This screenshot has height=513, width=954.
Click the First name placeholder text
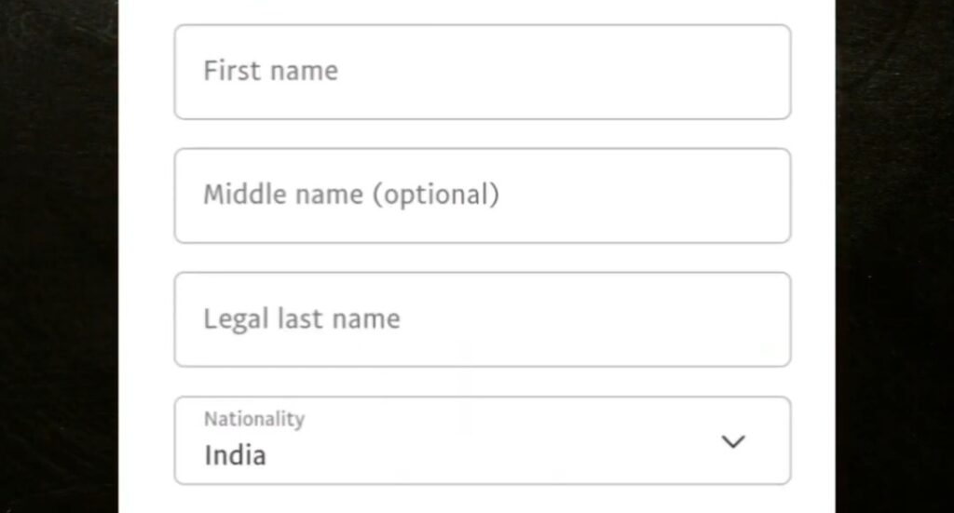[x=271, y=71]
